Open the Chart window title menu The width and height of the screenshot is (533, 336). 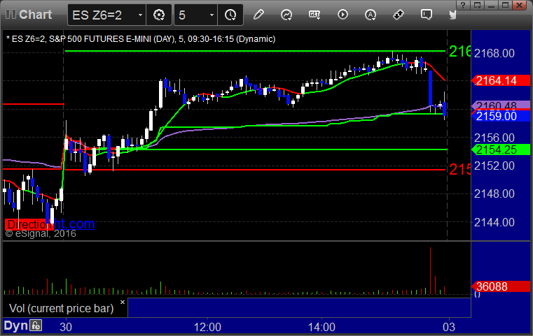click(x=35, y=15)
